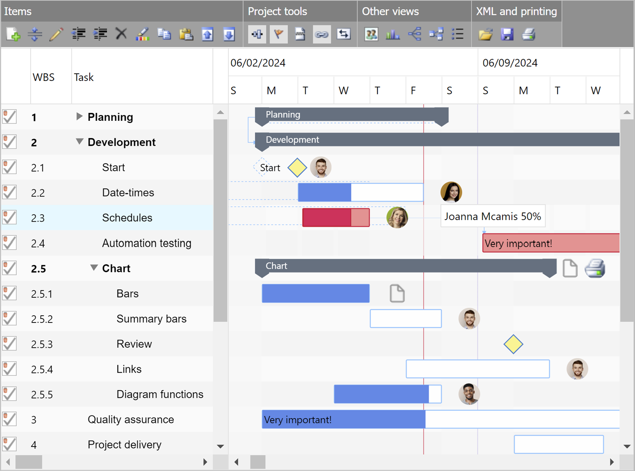The width and height of the screenshot is (635, 471).
Task: Toggle the checkbox for Quality assurance row
Action: point(10,419)
